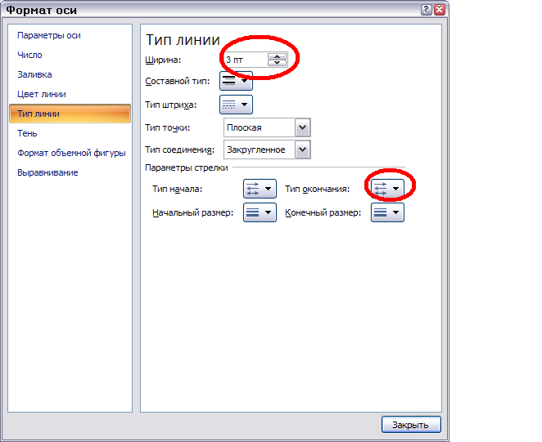Image resolution: width=542 pixels, height=442 pixels.
Task: Select Параметры оси in the sidebar
Action: pyautogui.click(x=49, y=36)
